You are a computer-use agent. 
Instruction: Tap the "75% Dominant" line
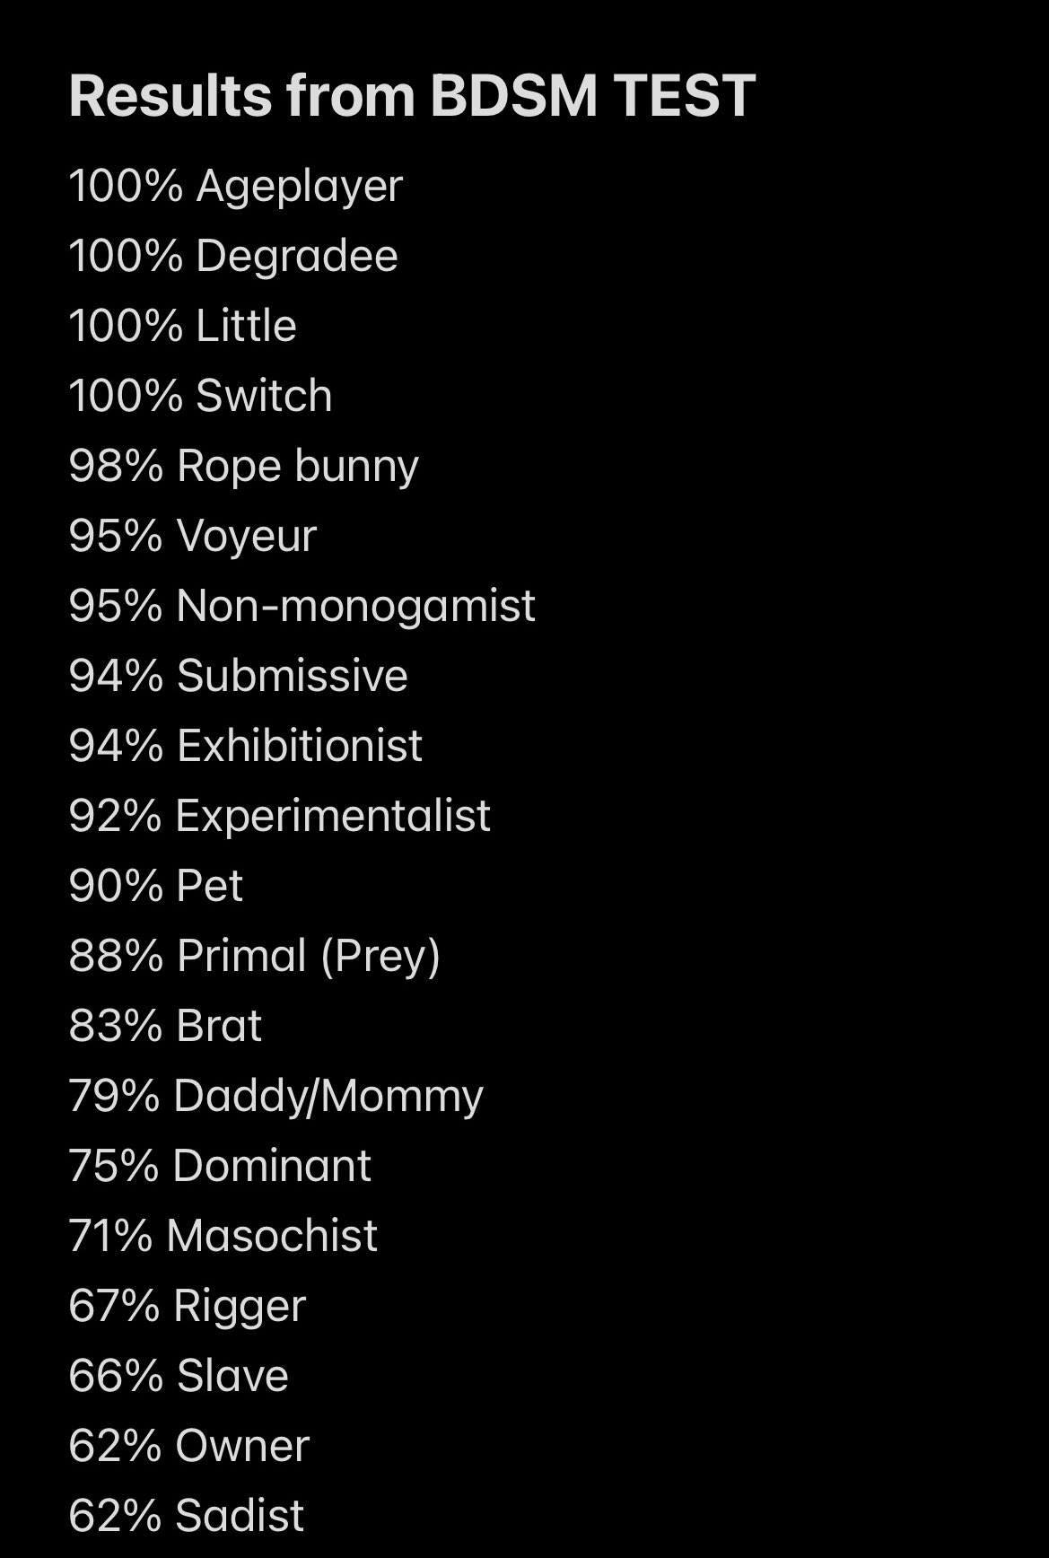220,1166
